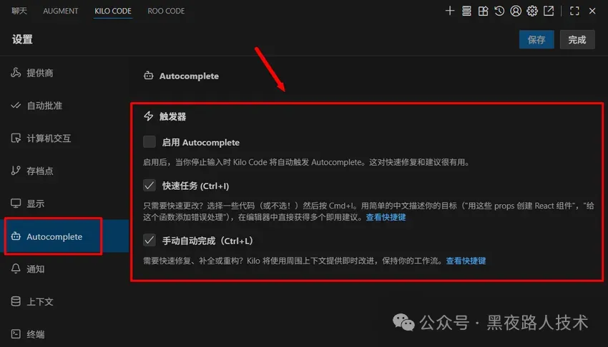608x347 pixels.
Task: Open the 上下文 settings section
Action: pos(64,301)
